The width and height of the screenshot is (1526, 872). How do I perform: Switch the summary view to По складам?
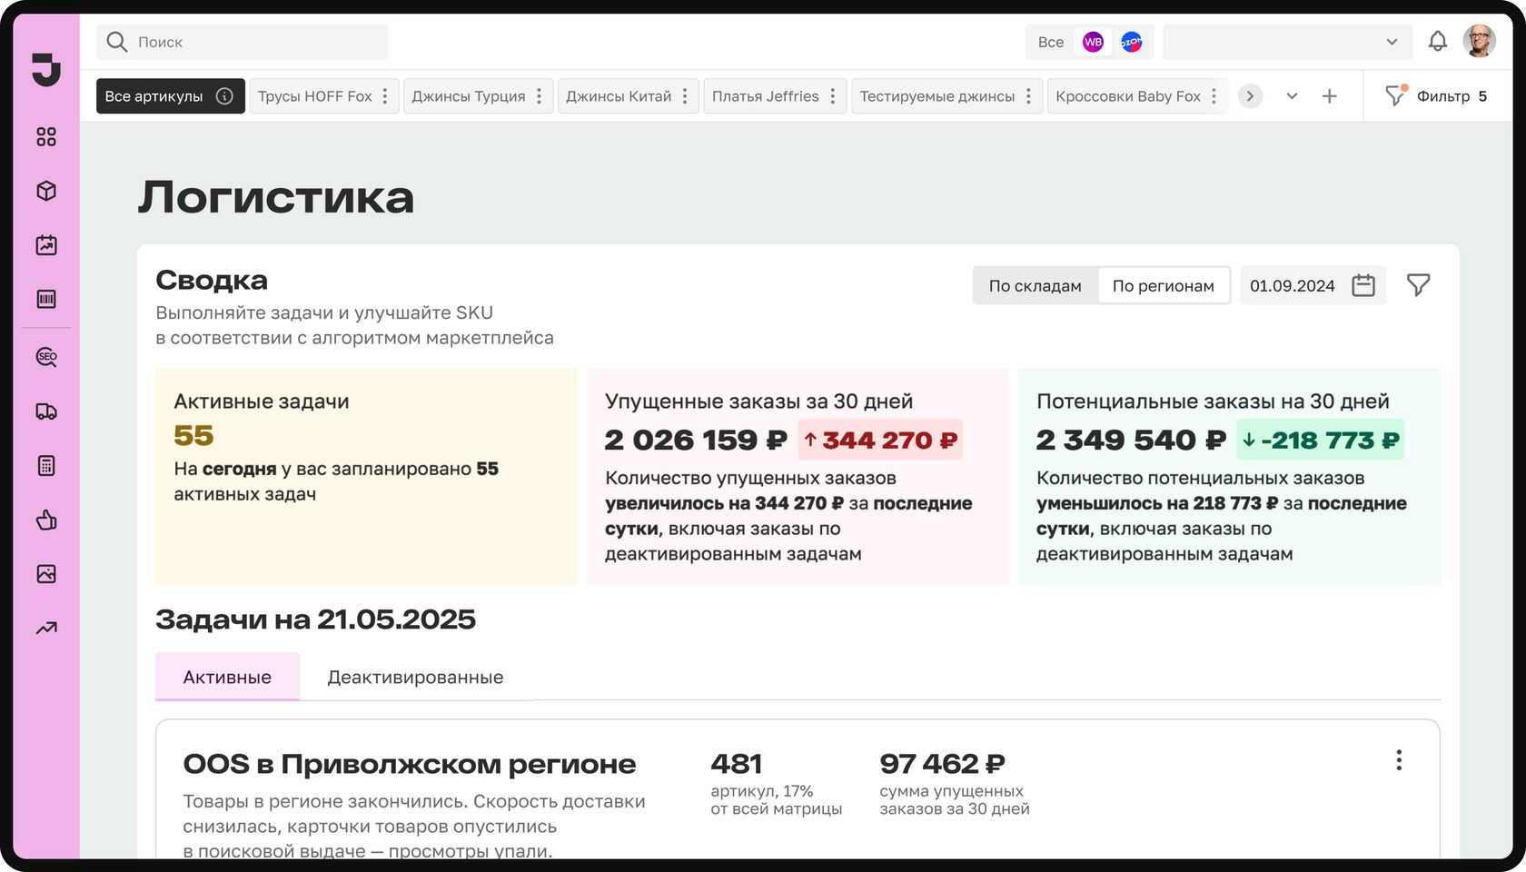[x=1035, y=285]
